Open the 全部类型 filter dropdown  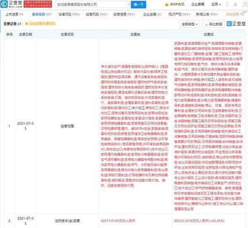point(190,24)
